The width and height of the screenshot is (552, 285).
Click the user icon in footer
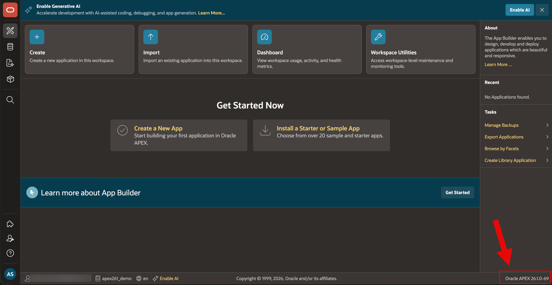click(28, 279)
